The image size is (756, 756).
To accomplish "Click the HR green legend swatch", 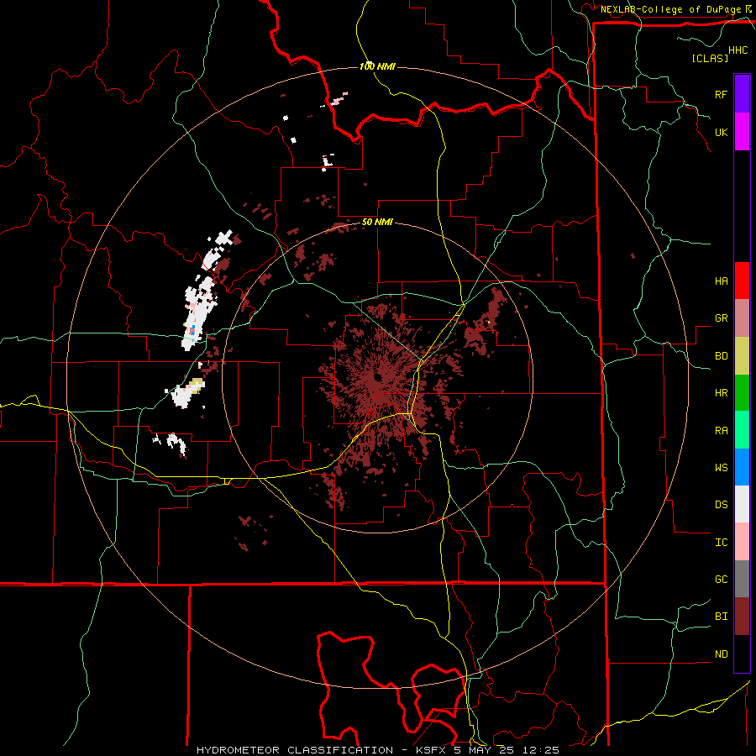I will tap(742, 393).
